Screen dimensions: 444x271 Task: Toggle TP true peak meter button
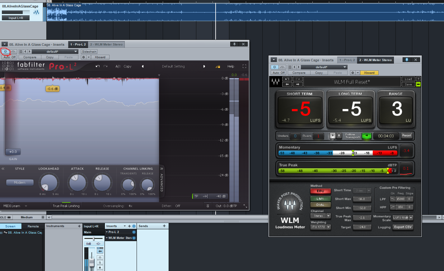pos(196,196)
